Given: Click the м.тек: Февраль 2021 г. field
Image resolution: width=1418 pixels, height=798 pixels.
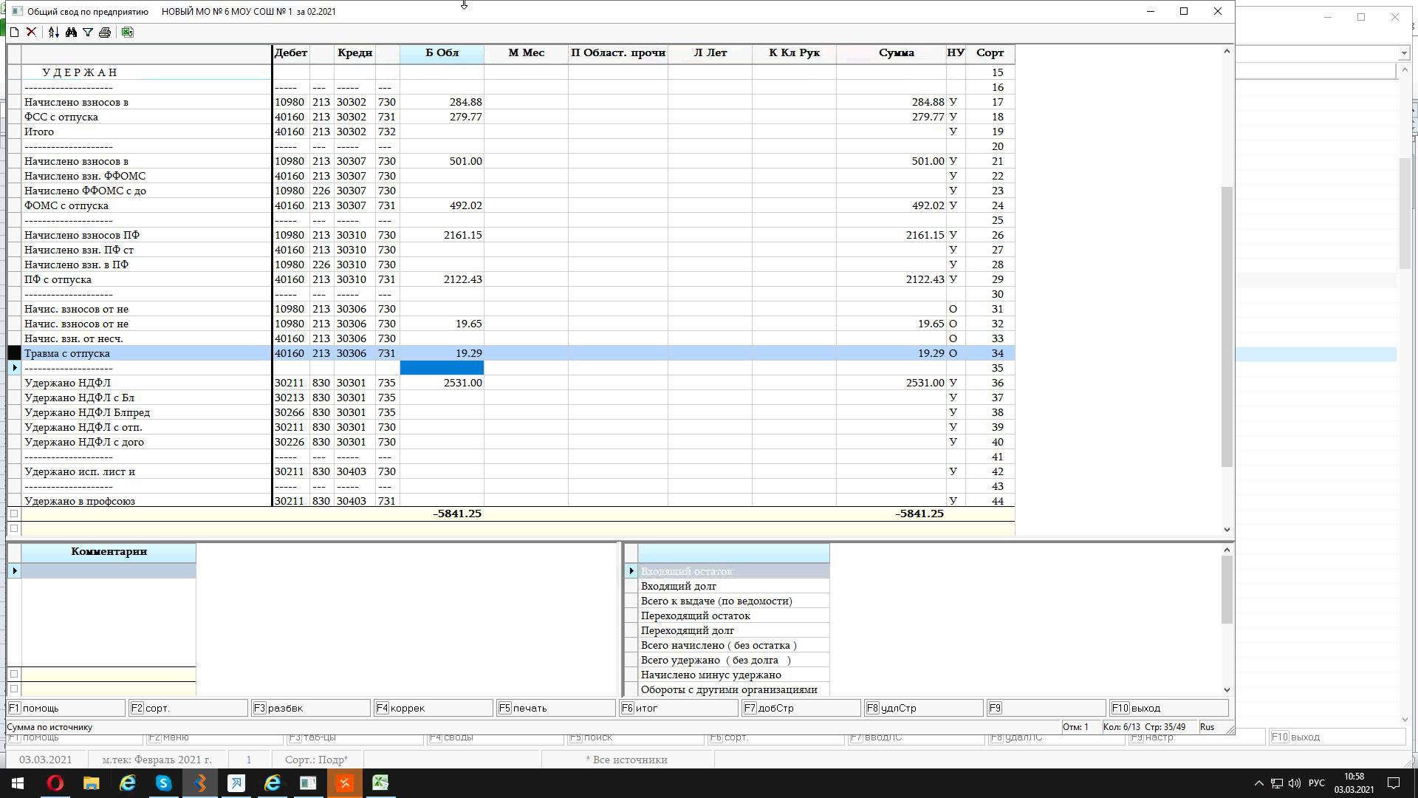Looking at the screenshot, I should (x=157, y=760).
